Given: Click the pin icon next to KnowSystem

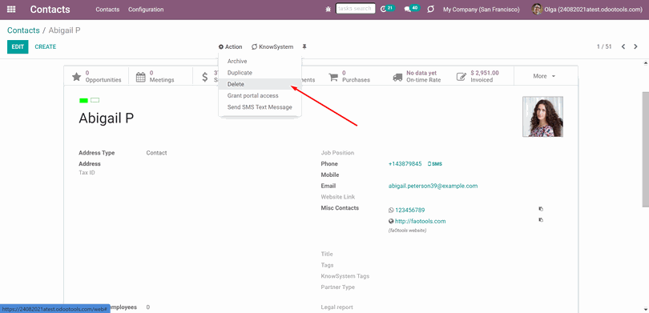Looking at the screenshot, I should [x=304, y=46].
